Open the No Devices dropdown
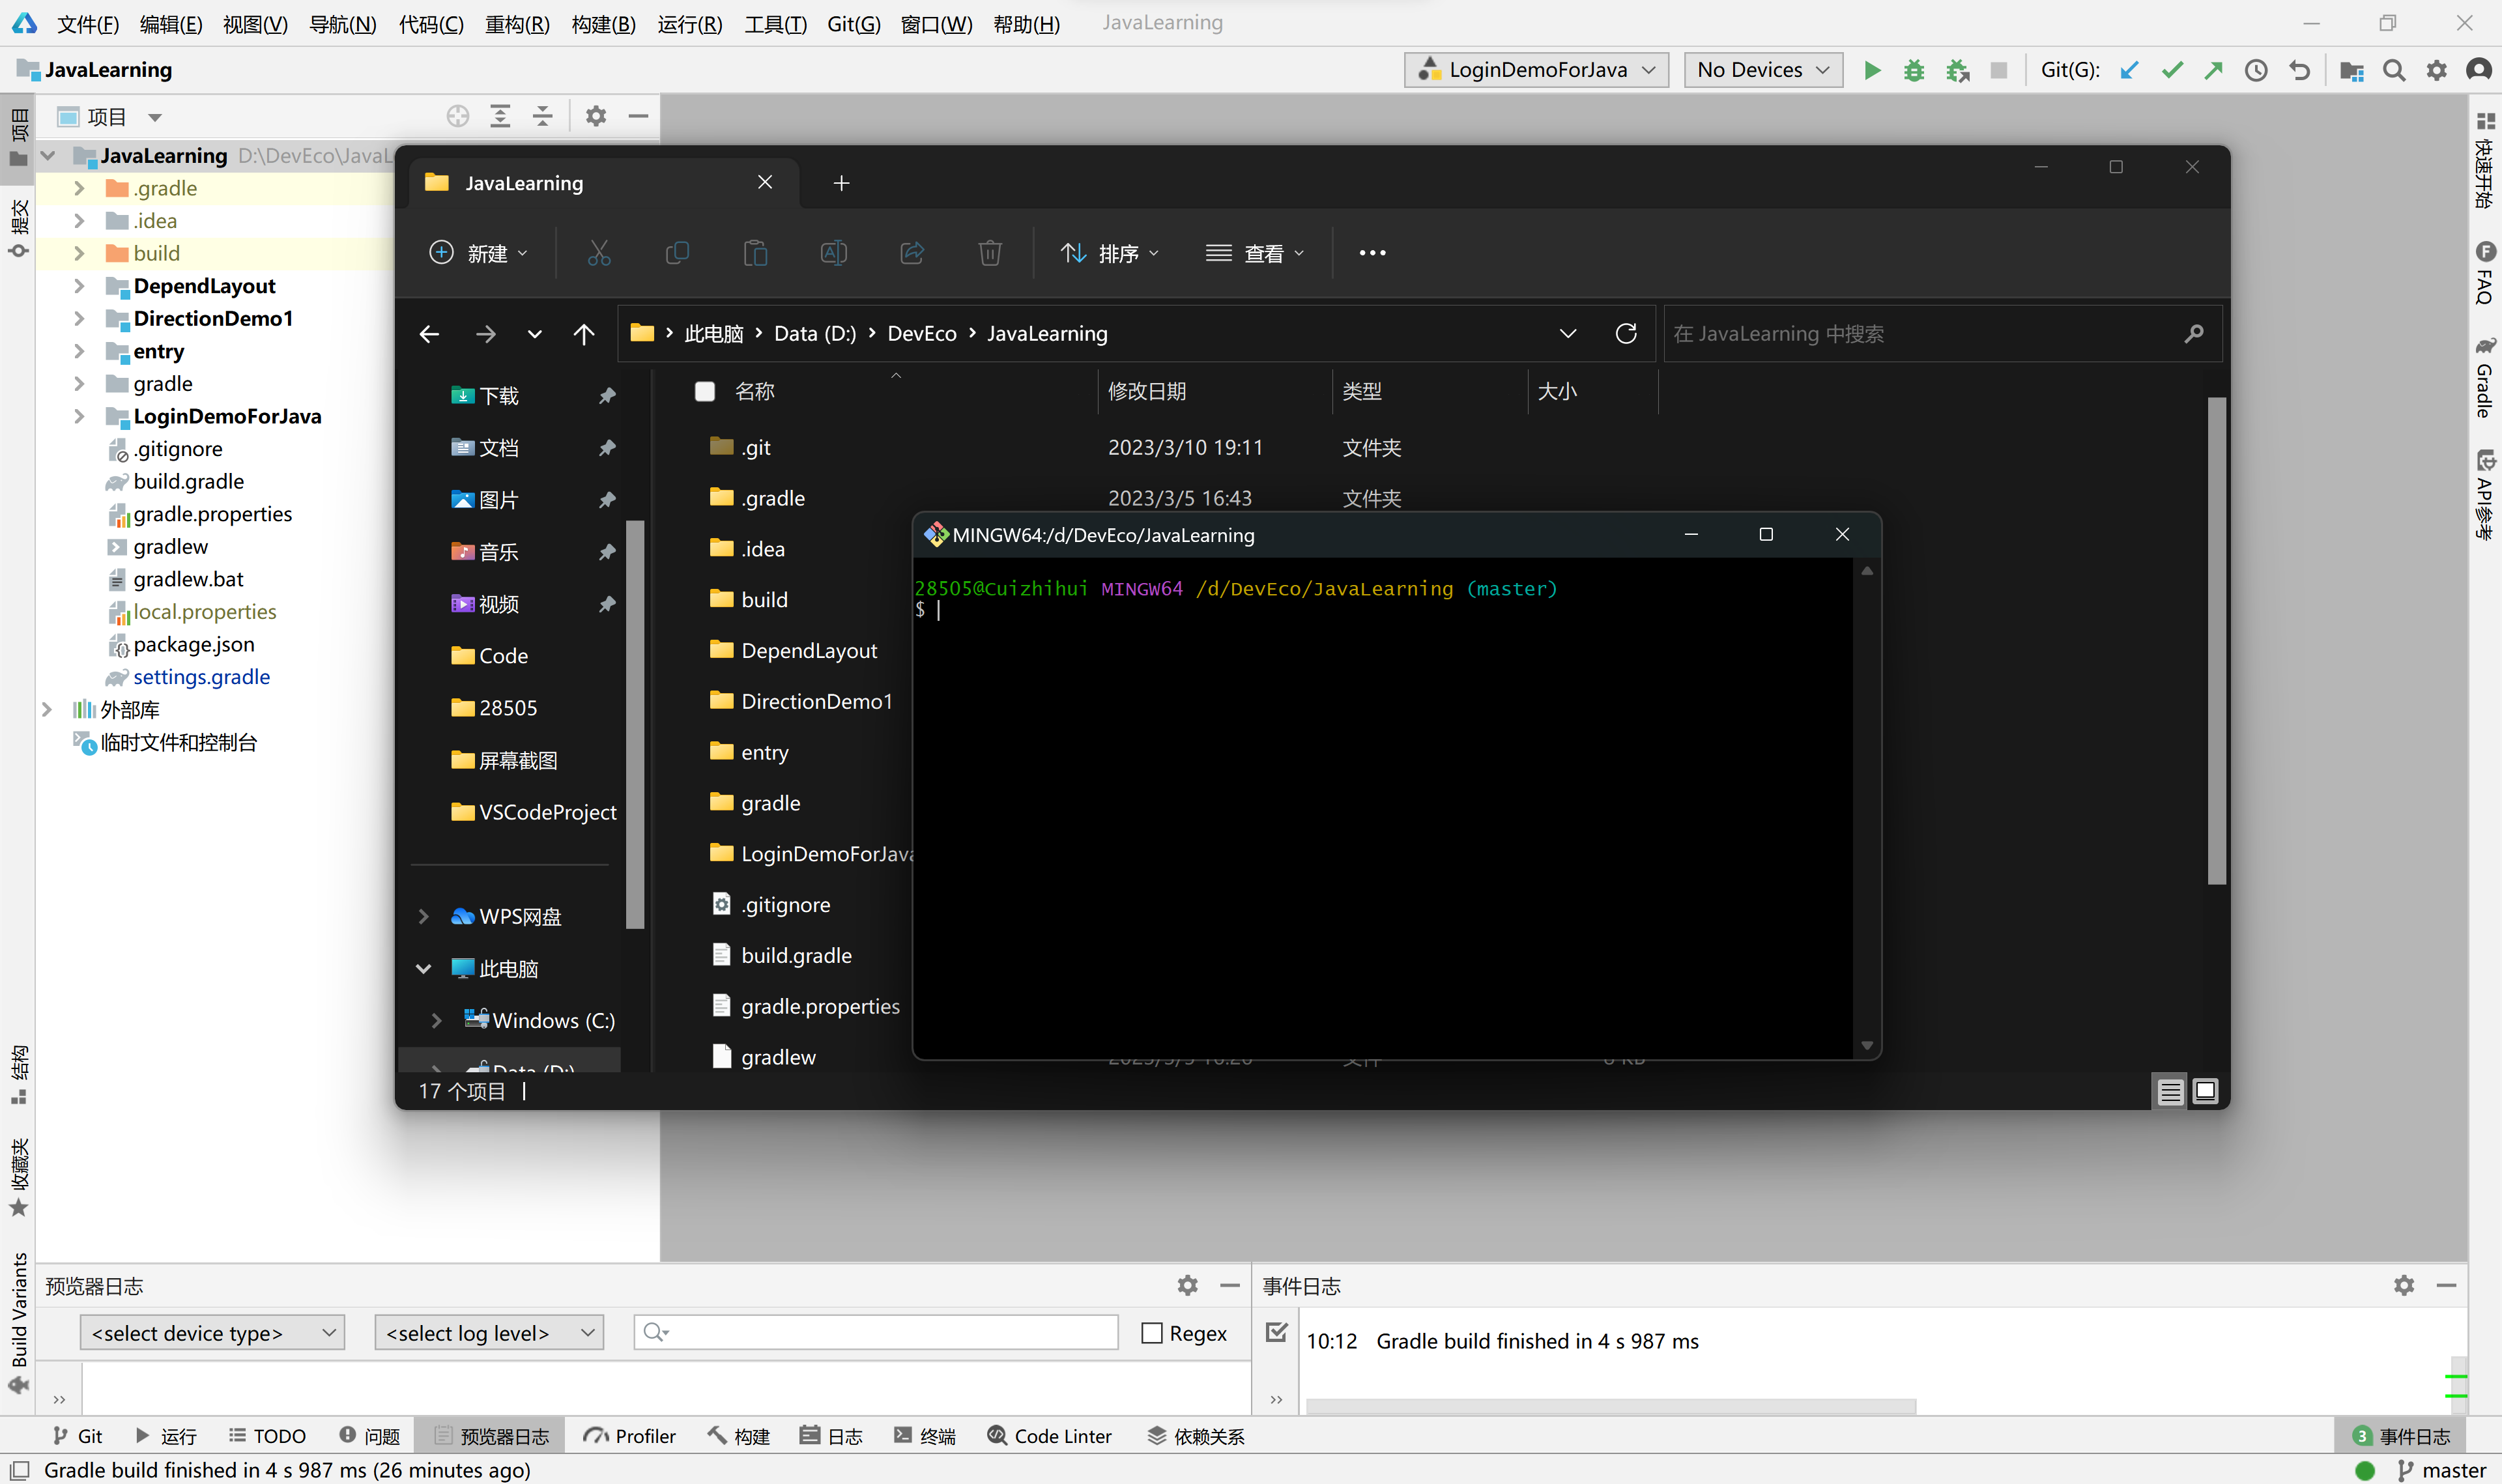The width and height of the screenshot is (2502, 1484). coord(1763,70)
